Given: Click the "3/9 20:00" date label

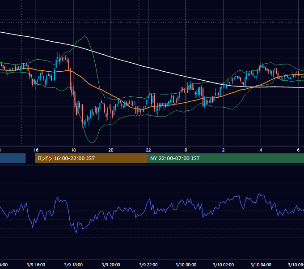Looking at the screenshot, I should [x=111, y=265].
